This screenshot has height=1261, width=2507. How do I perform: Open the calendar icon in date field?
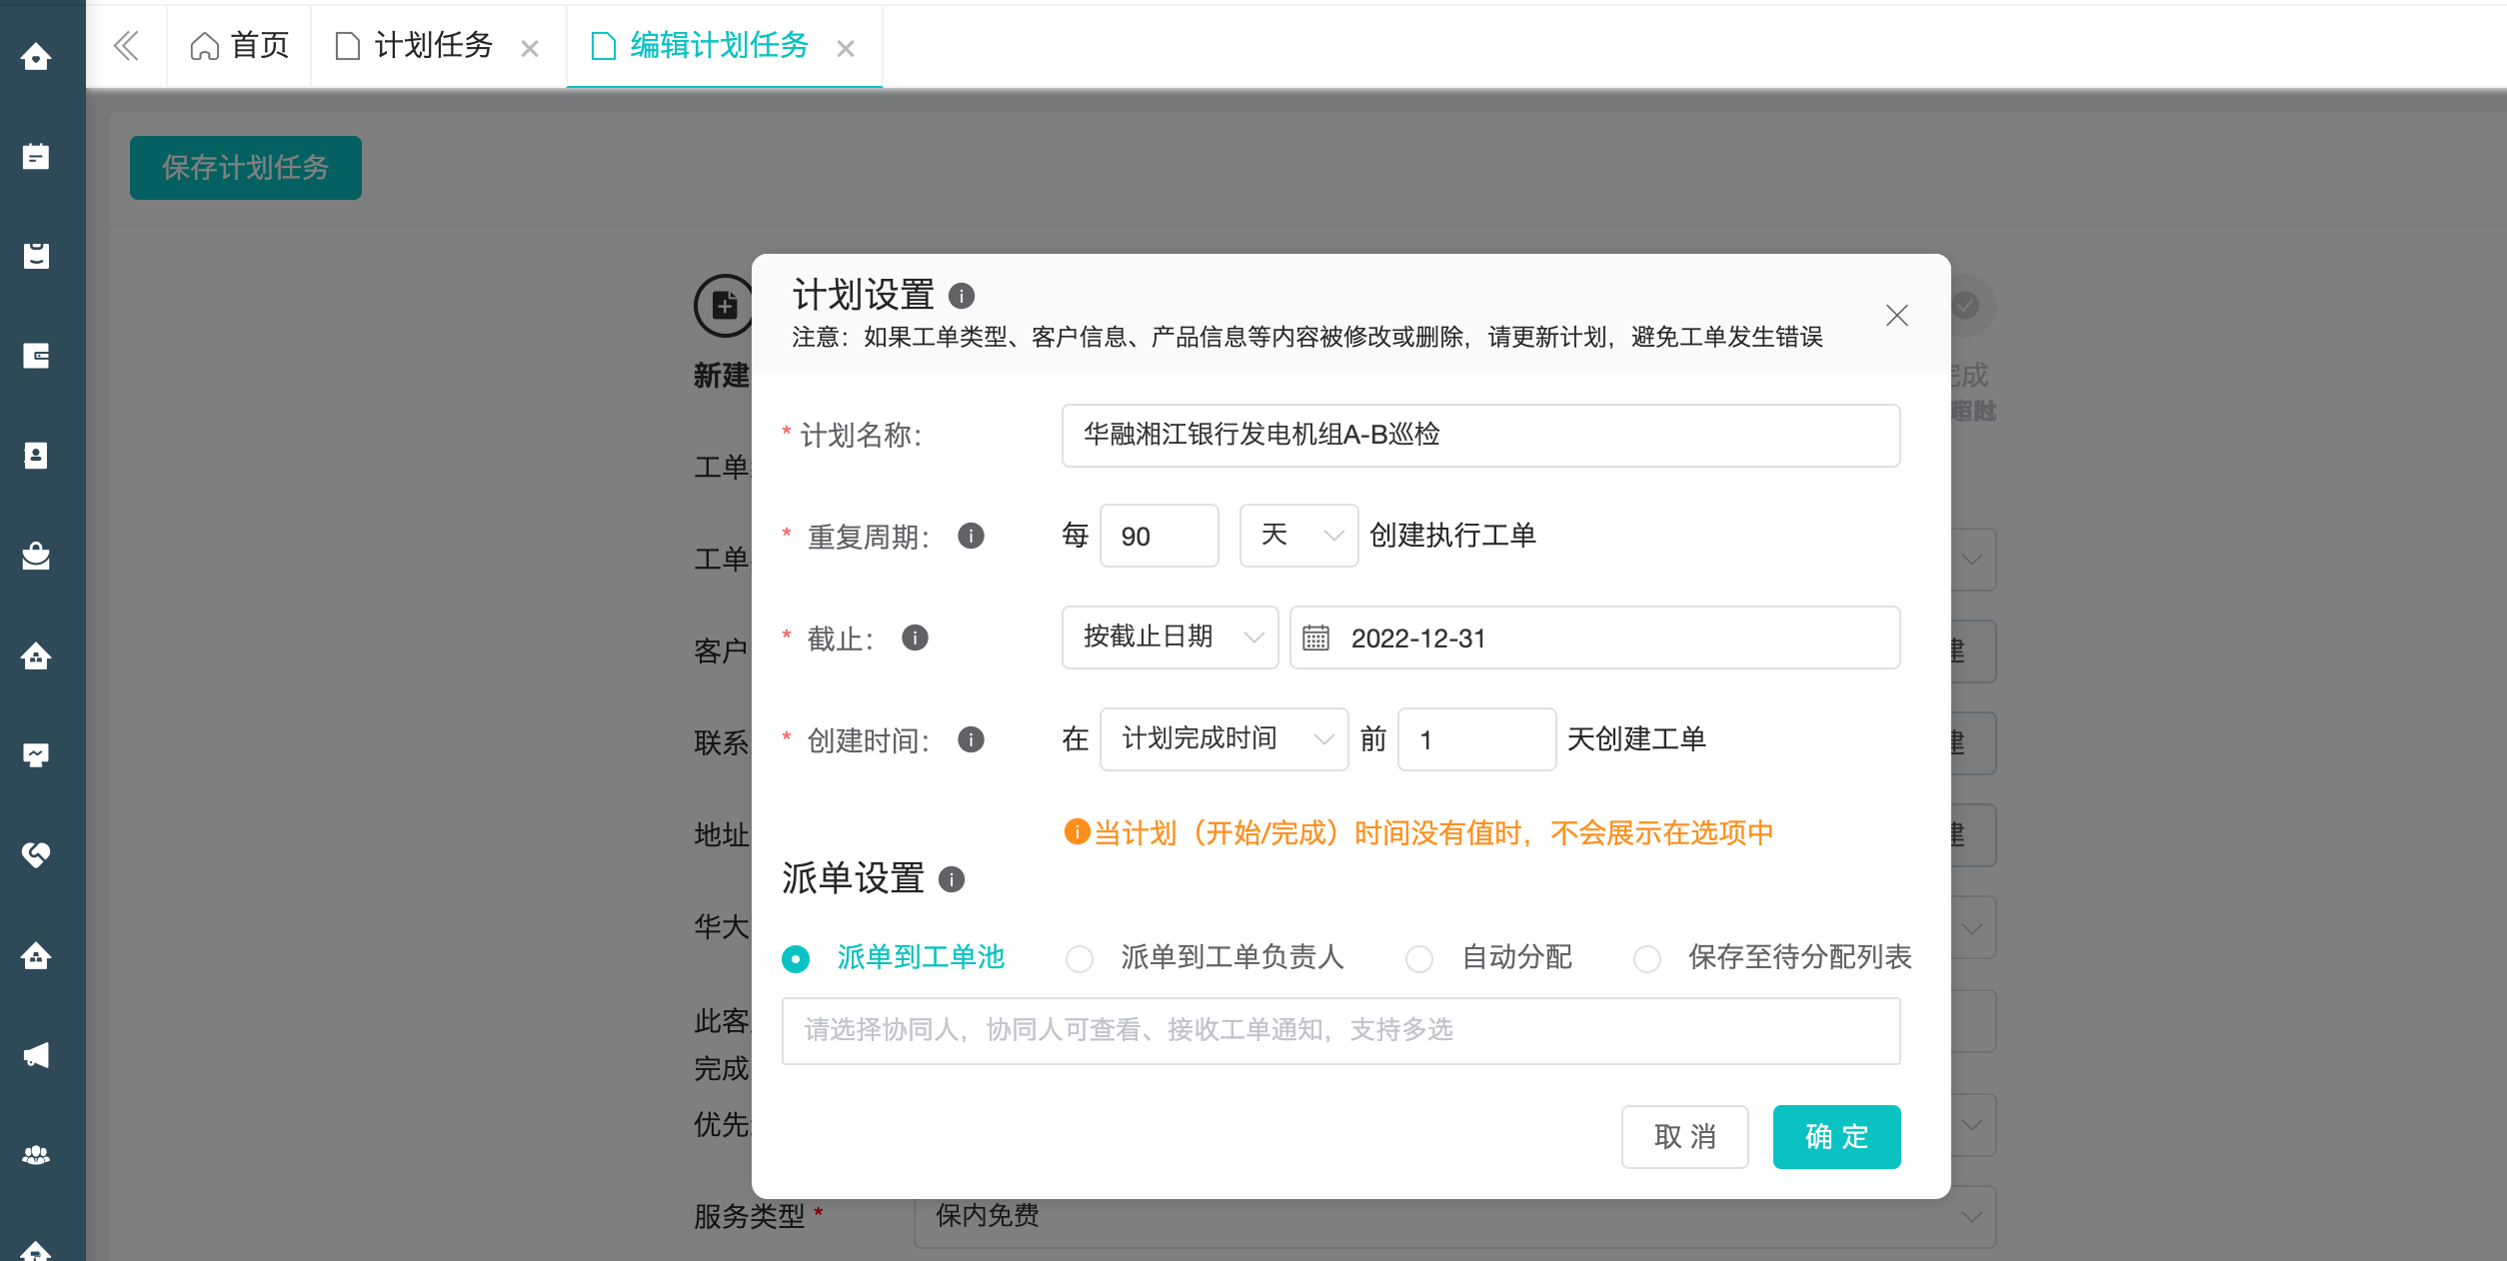point(1316,638)
